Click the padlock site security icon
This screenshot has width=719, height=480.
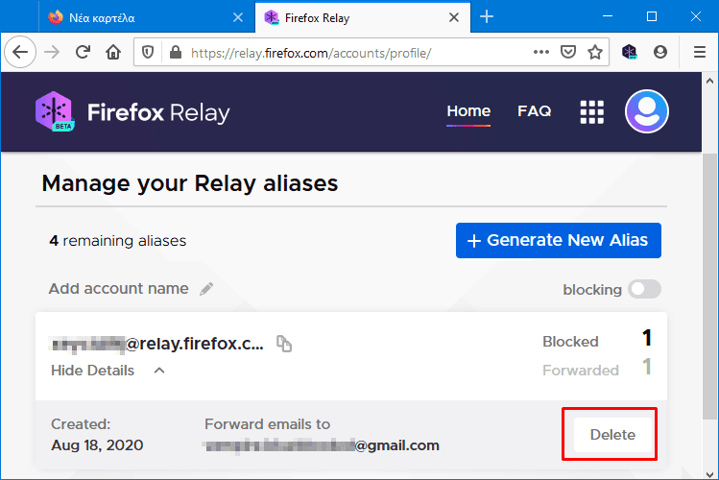175,53
